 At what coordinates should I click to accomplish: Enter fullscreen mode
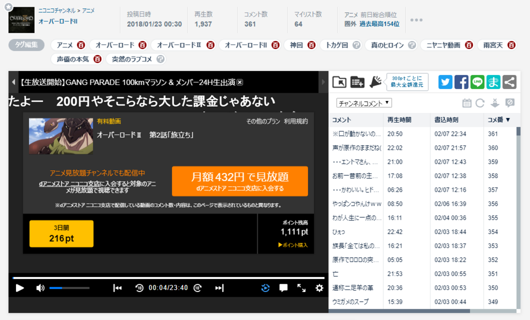301,288
